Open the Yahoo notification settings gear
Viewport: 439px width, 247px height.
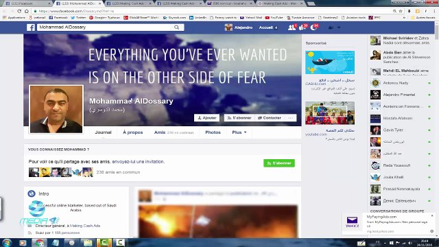(431, 231)
